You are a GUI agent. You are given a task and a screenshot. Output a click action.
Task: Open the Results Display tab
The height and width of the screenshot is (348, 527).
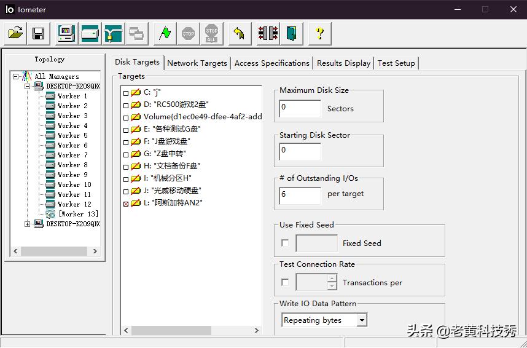pyautogui.click(x=343, y=63)
